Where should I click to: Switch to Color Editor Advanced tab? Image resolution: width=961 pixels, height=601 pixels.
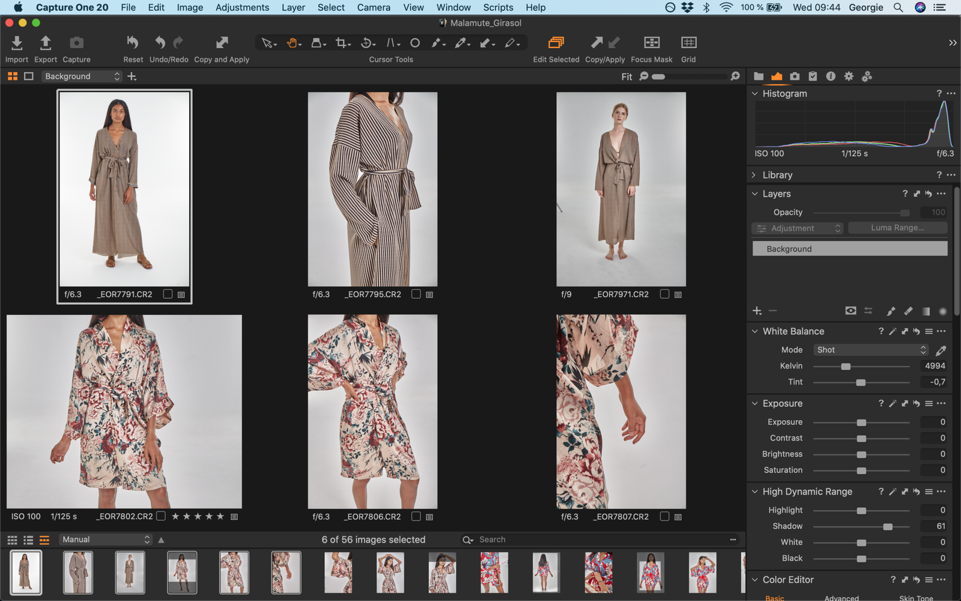coord(841,598)
